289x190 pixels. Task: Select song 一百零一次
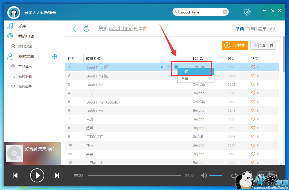(95, 162)
